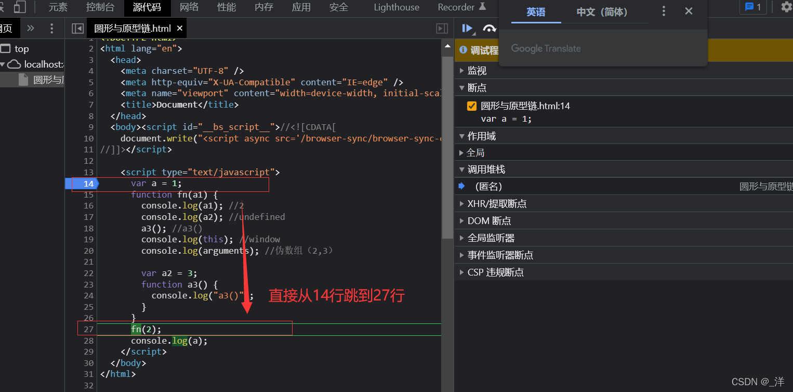Click the Recorder flask icon
This screenshot has width=793, height=392.
(x=483, y=7)
